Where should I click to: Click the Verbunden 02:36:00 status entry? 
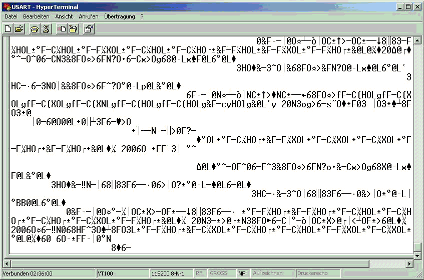click(x=49, y=274)
